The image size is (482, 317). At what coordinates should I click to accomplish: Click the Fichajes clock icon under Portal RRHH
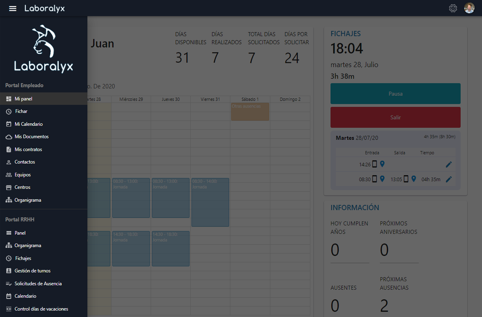pos(8,258)
